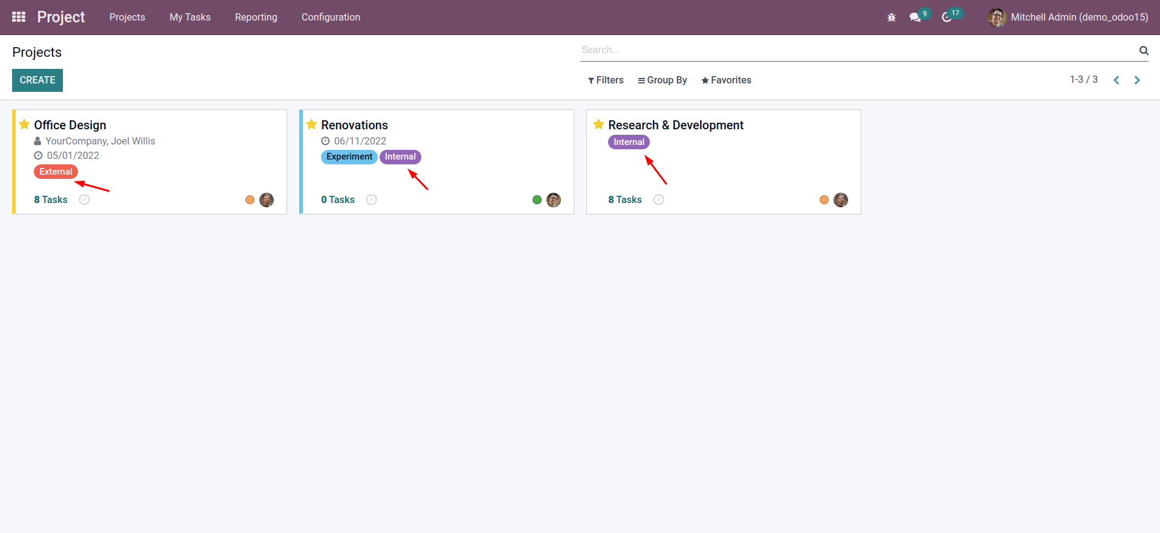Click the Project app title
The image size is (1160, 533).
point(61,17)
